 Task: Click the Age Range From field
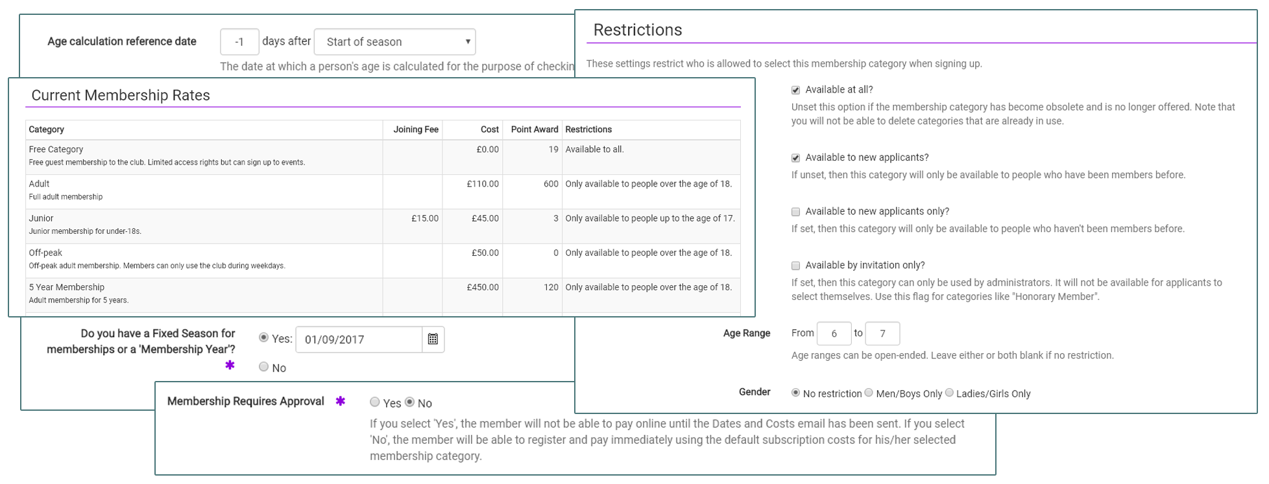(x=834, y=334)
